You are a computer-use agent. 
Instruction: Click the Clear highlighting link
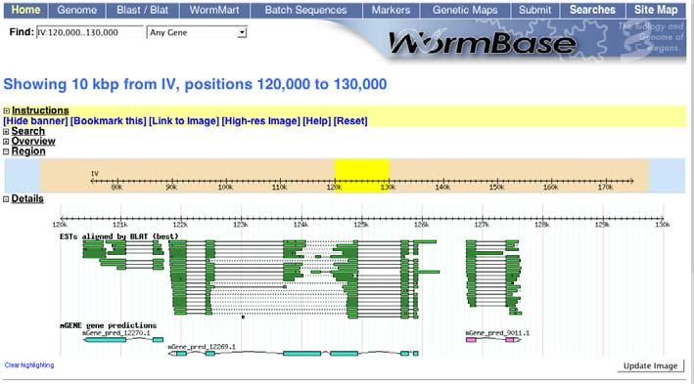29,365
